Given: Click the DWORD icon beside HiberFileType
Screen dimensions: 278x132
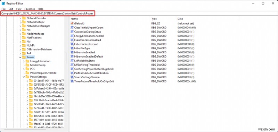Looking at the screenshot, I should point(72,48).
